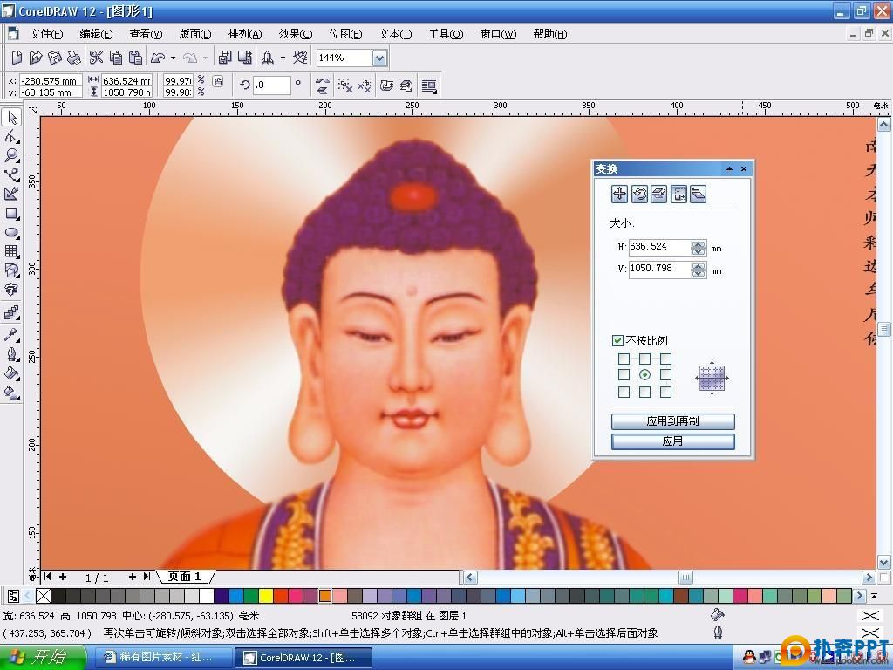This screenshot has width=893, height=670.
Task: Select the Graph Paper tool
Action: coord(11,251)
